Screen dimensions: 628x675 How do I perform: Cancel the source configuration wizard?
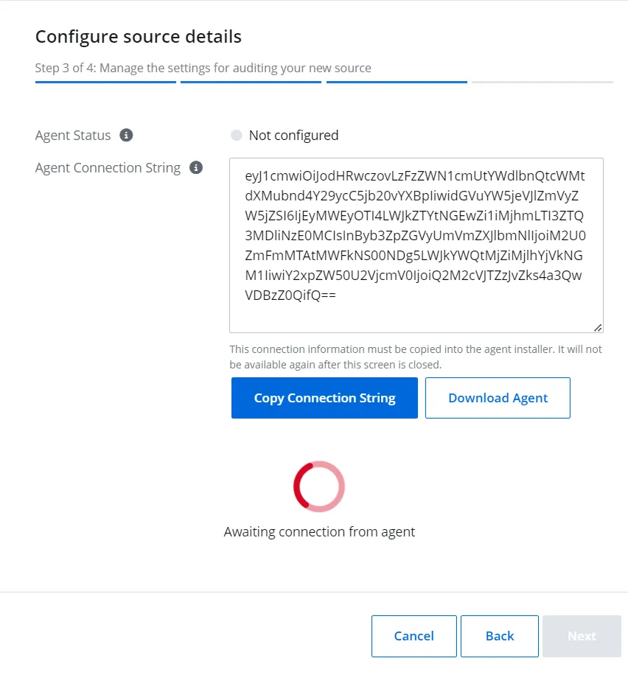coord(414,636)
